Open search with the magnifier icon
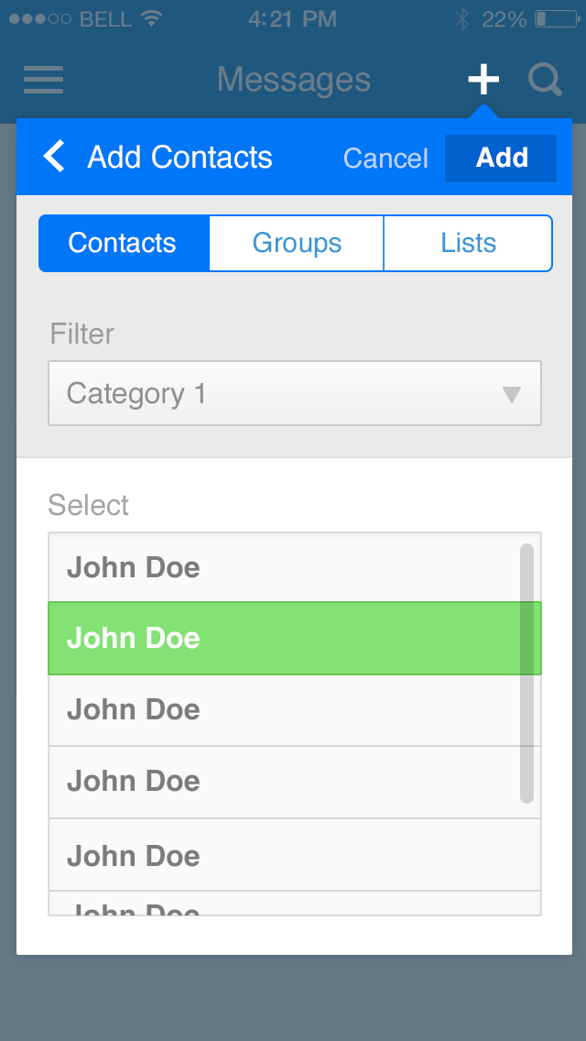This screenshot has height=1041, width=586. tap(545, 80)
